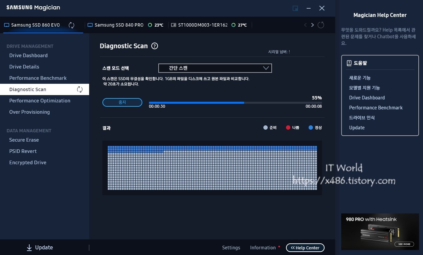Open 모델별 지원 기능 help link
Viewport: 423px width, 255px height.
pyautogui.click(x=364, y=88)
